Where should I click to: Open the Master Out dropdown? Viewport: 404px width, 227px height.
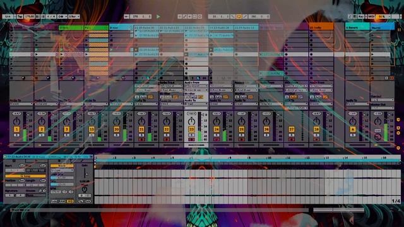[x=382, y=108]
